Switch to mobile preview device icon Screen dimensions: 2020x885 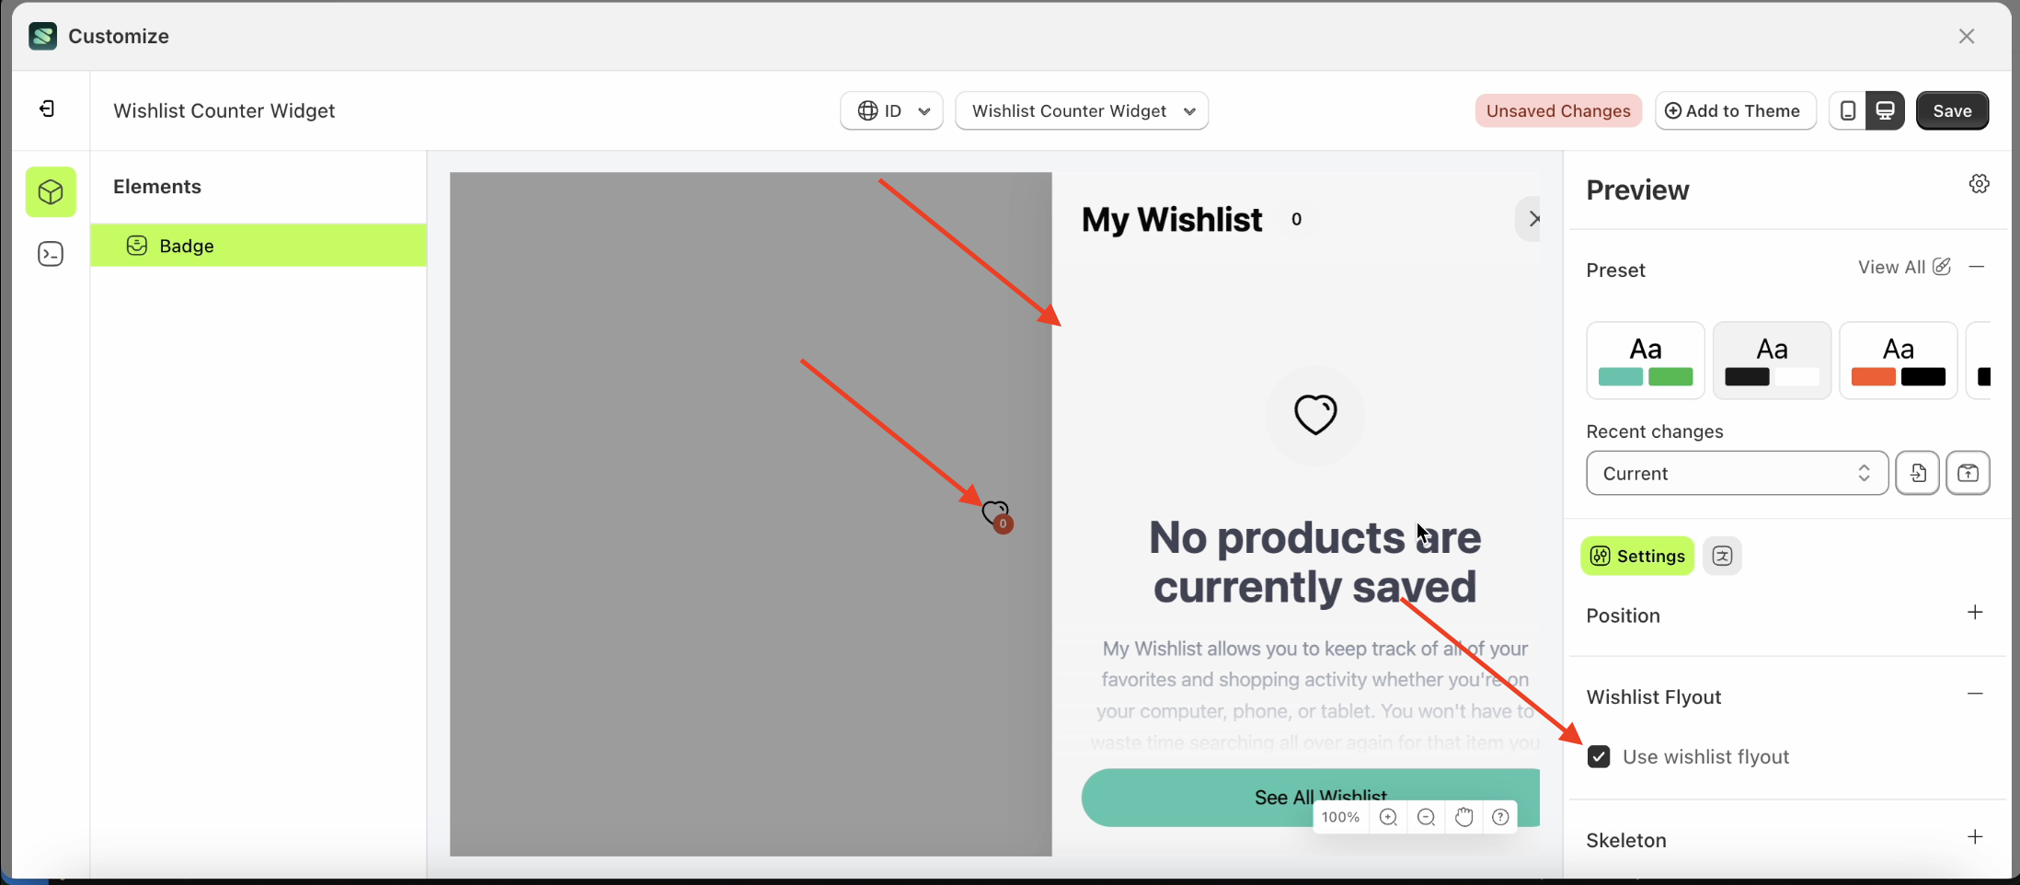click(x=1847, y=110)
